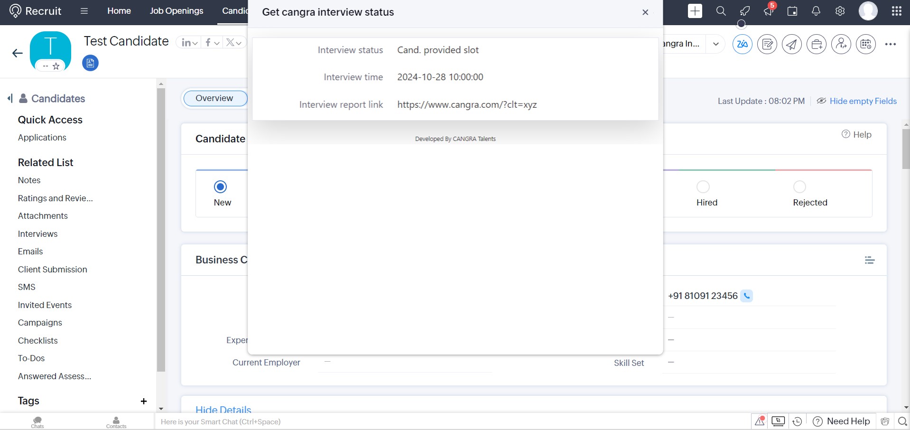910x430 pixels.
Task: Click the schedule interview calendar icon
Action: click(x=866, y=45)
